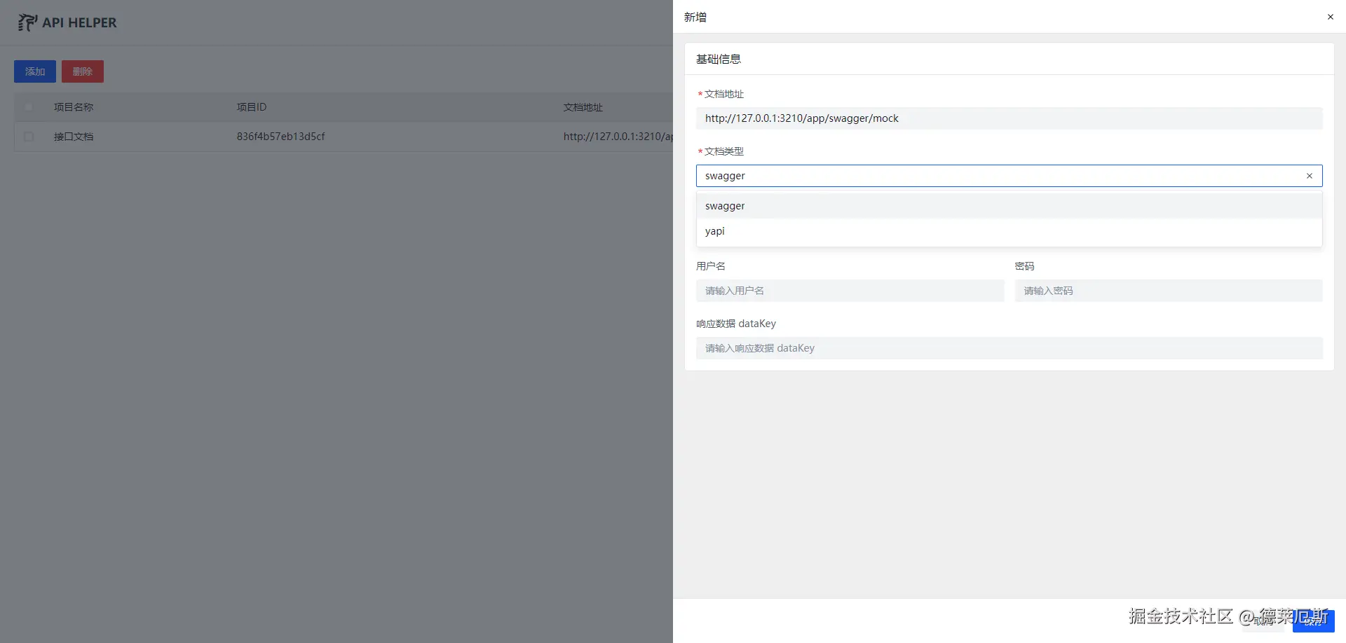Click the API Helper dragon logo icon
The image size is (1346, 643).
pos(27,22)
